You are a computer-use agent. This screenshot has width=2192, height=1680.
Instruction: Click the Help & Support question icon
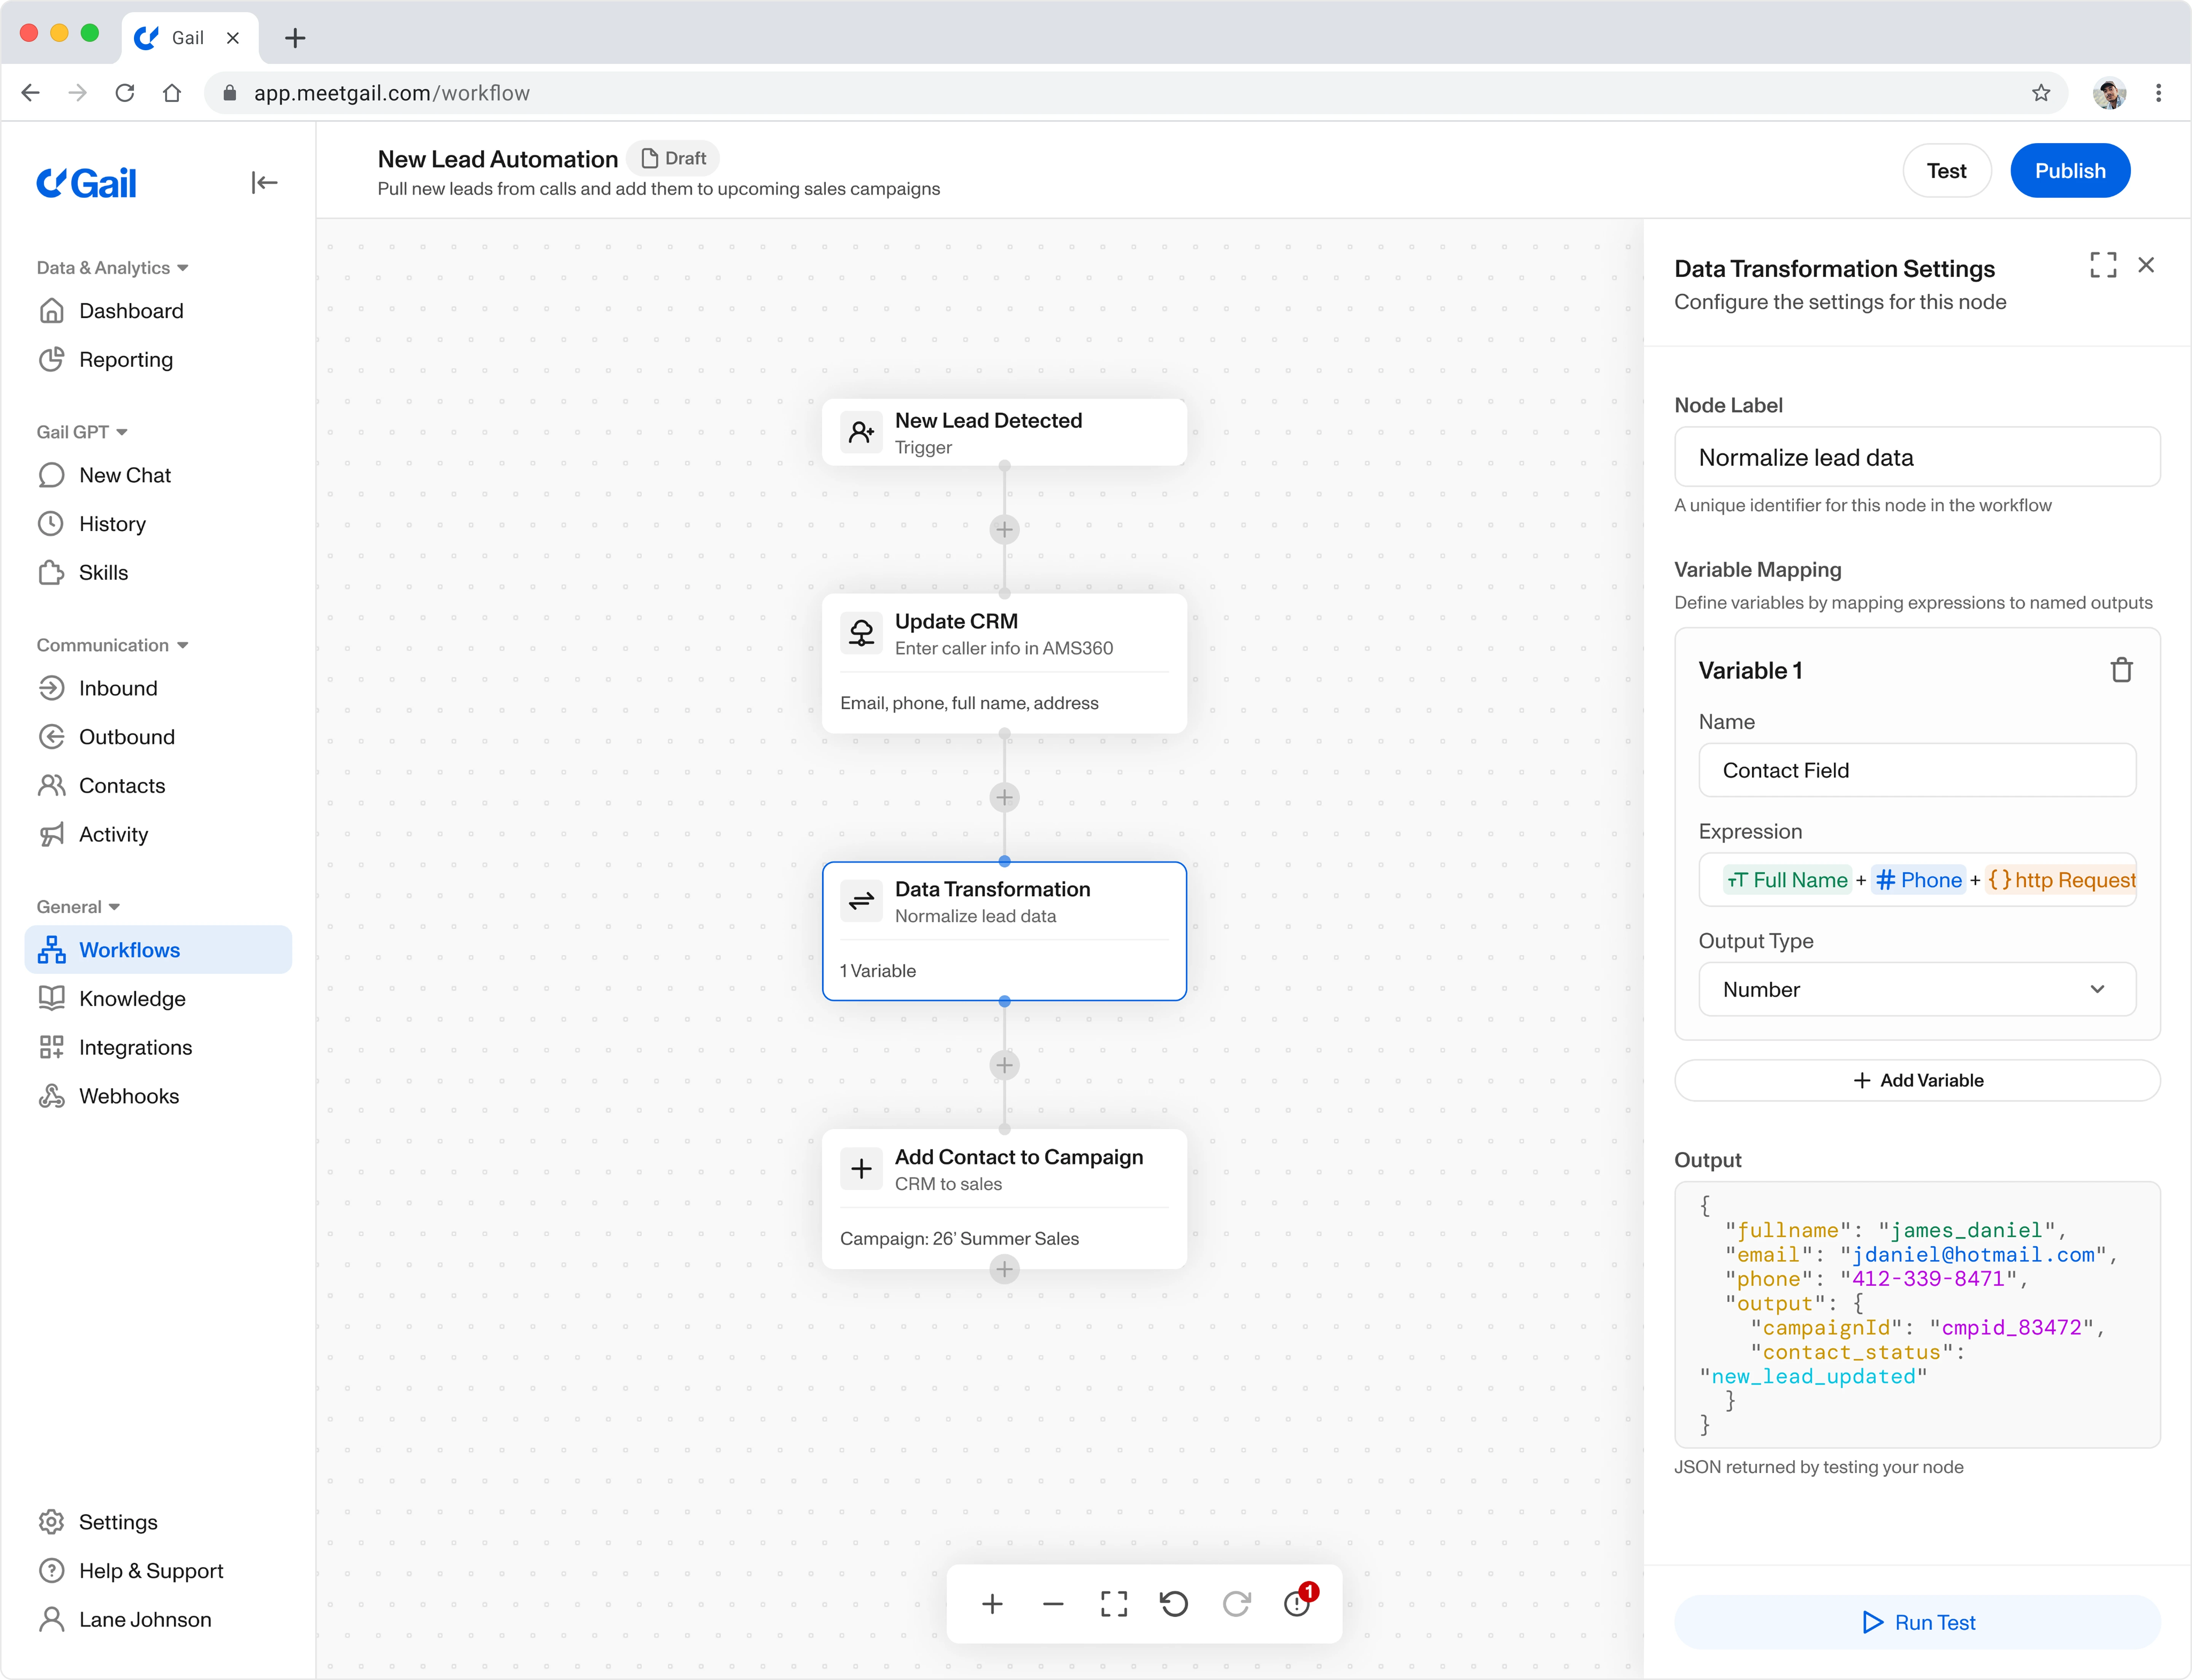pos(51,1571)
